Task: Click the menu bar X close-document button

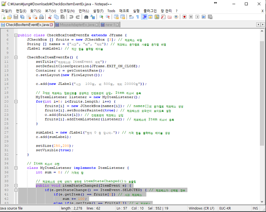Action: [263, 11]
